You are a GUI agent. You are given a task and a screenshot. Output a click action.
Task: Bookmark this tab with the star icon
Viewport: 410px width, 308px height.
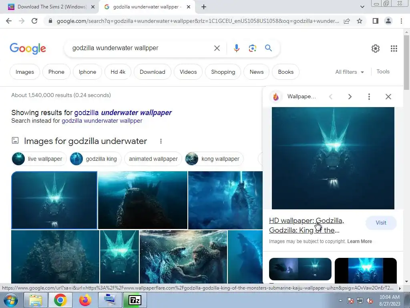pyautogui.click(x=360, y=21)
